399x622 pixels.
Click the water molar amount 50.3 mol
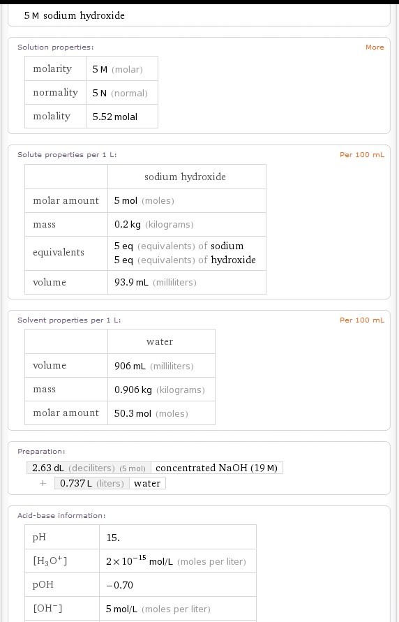pos(161,413)
